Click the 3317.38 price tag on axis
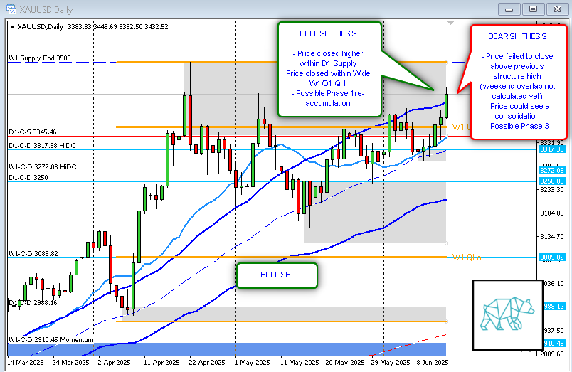The width and height of the screenshot is (572, 372). pyautogui.click(x=551, y=149)
